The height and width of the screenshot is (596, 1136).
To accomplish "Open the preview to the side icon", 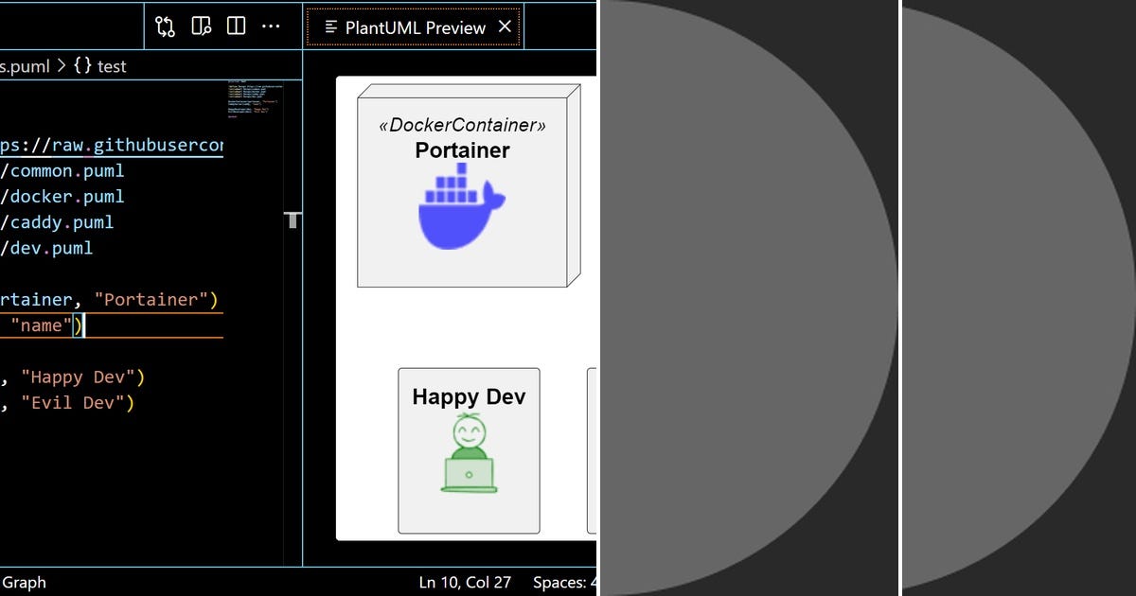I will coord(202,26).
